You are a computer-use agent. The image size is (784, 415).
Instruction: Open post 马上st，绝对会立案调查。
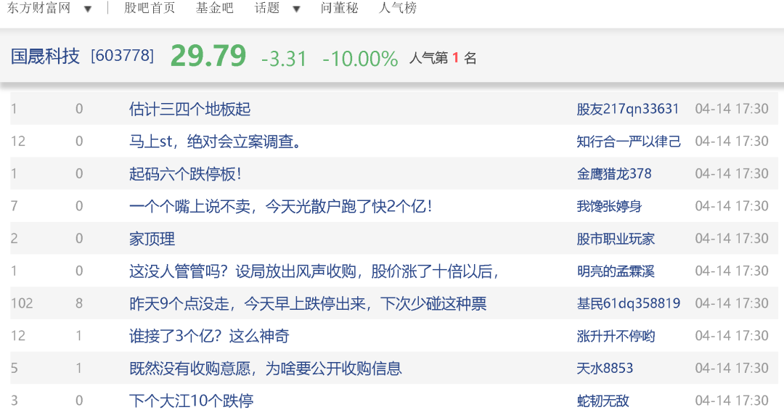click(216, 141)
